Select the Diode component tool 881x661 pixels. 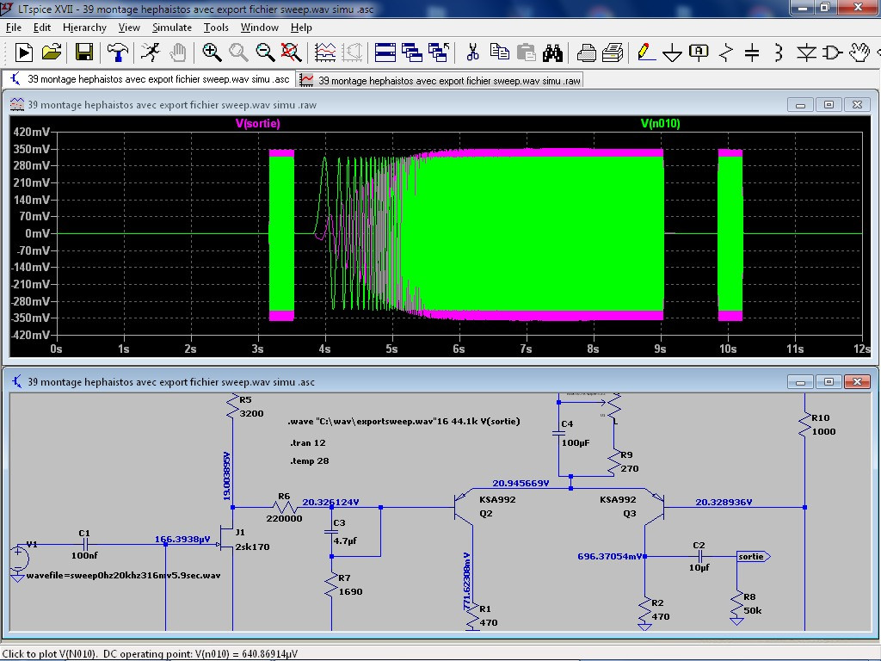pos(805,53)
